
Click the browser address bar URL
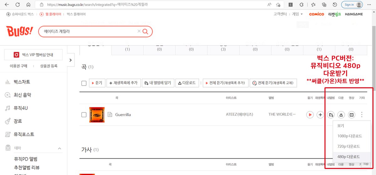tap(97, 5)
